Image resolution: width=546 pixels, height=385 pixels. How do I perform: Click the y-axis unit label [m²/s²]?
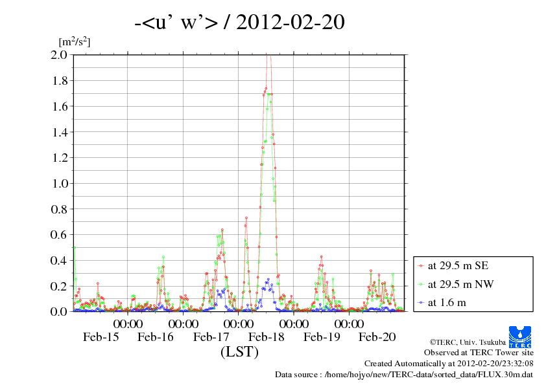(75, 41)
